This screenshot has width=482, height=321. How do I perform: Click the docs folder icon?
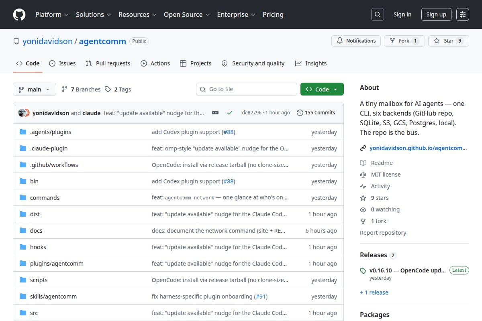pos(23,231)
